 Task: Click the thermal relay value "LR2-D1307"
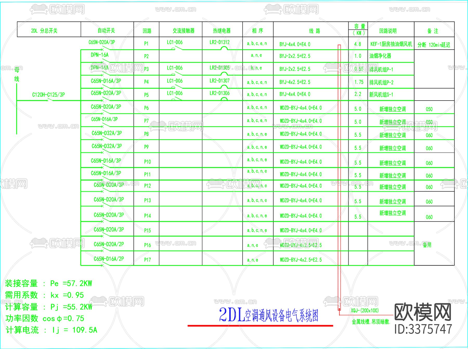220,81
